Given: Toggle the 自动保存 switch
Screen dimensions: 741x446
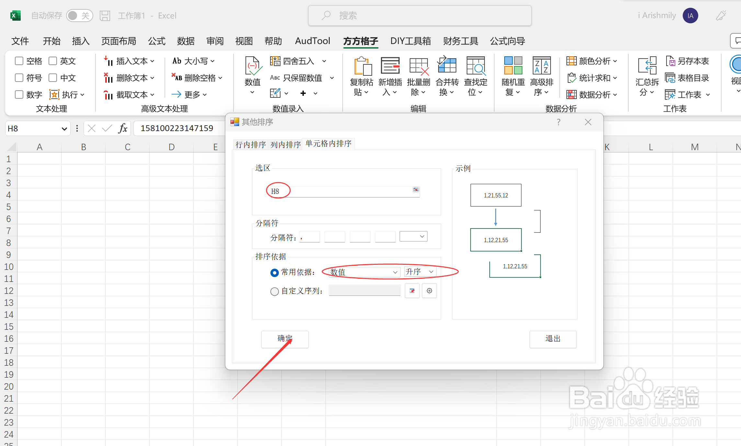Looking at the screenshot, I should tap(79, 16).
